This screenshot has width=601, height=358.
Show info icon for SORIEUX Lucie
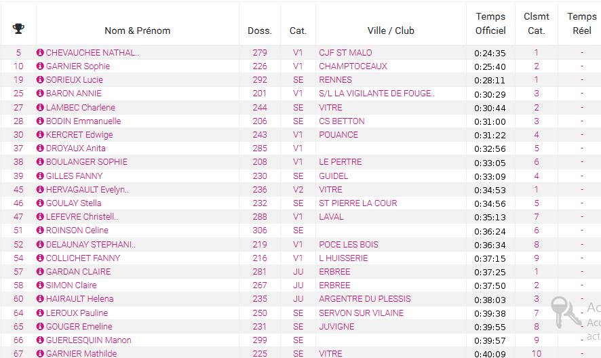(40, 80)
